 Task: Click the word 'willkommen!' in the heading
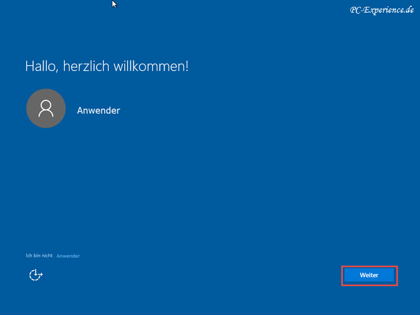point(160,67)
